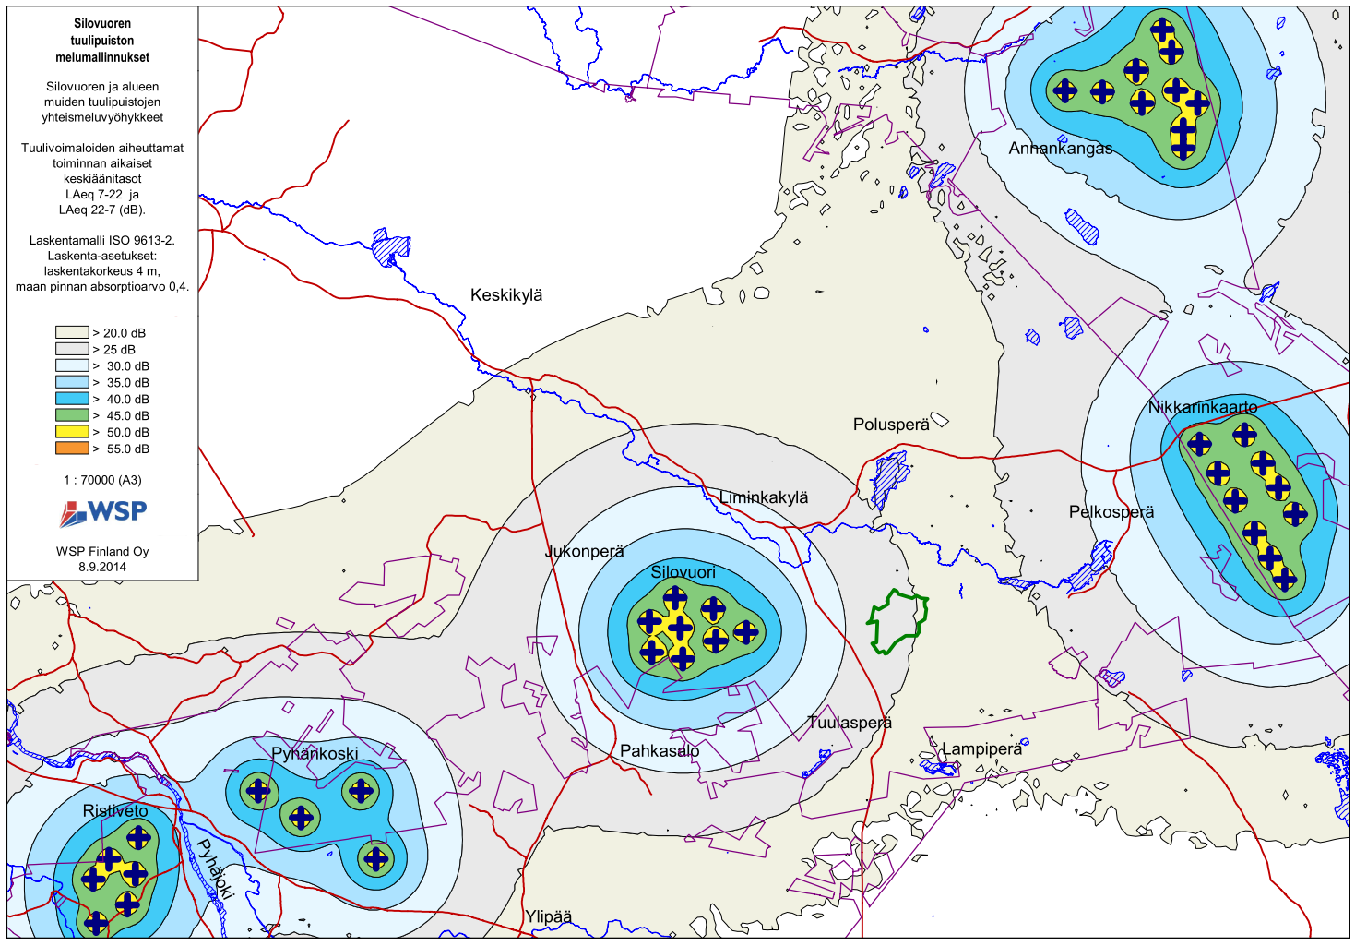
Task: Select the > 25 dB gray legend swatch
Action: tap(72, 349)
